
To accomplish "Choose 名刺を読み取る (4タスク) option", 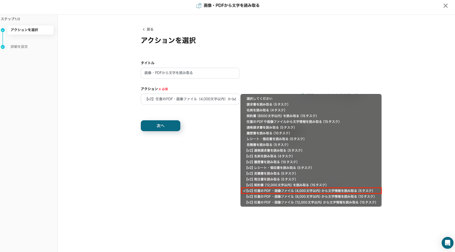I will point(266,110).
